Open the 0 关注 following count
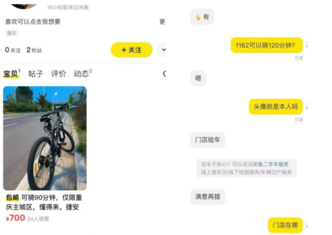 coord(13,50)
